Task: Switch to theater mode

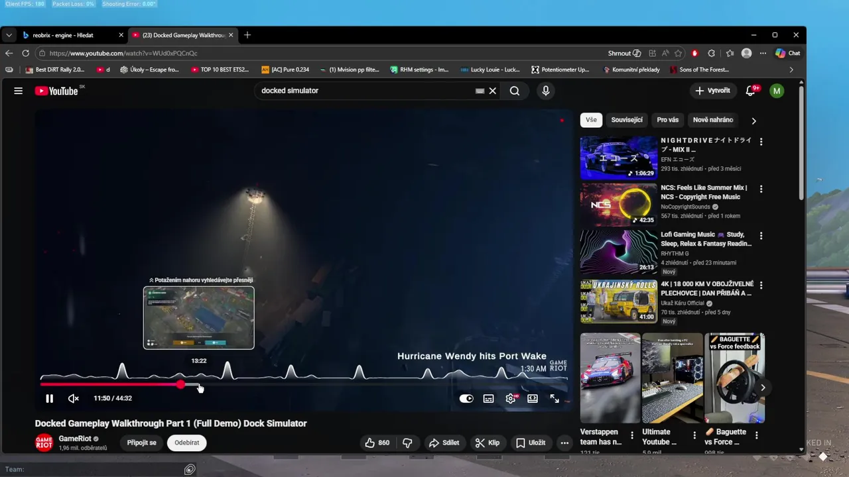Action: pos(533,398)
